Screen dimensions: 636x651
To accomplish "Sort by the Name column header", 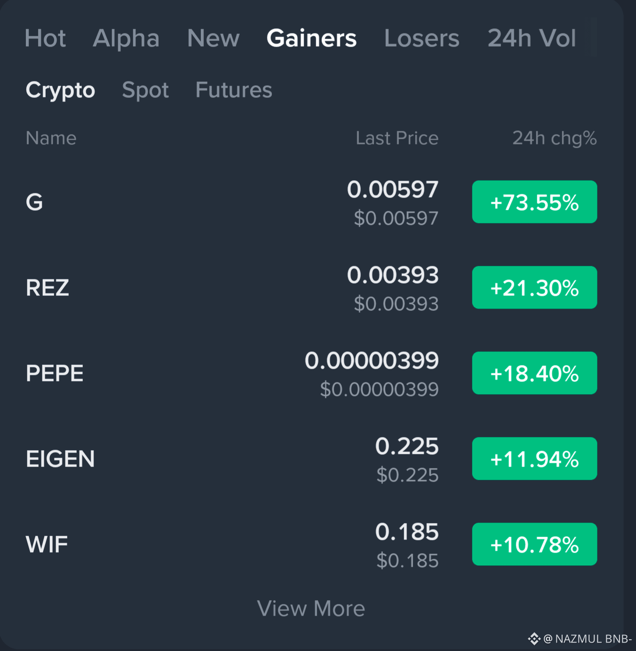I will (51, 138).
